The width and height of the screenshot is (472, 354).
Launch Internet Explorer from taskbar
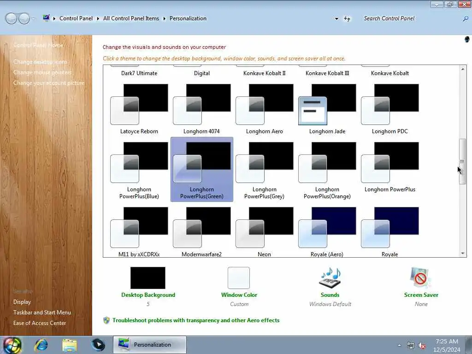pos(41,345)
